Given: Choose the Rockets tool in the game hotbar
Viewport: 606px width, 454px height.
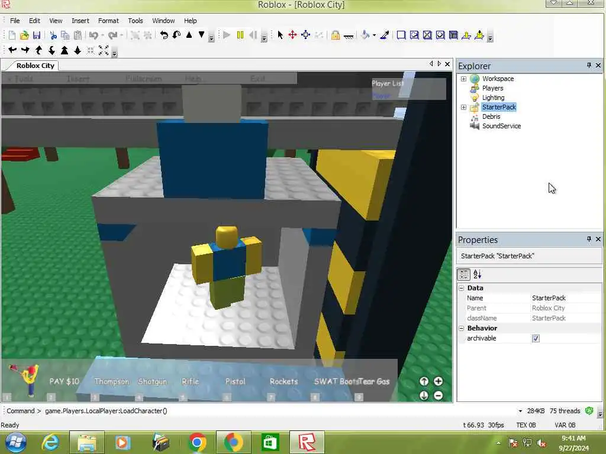Looking at the screenshot, I should point(283,381).
